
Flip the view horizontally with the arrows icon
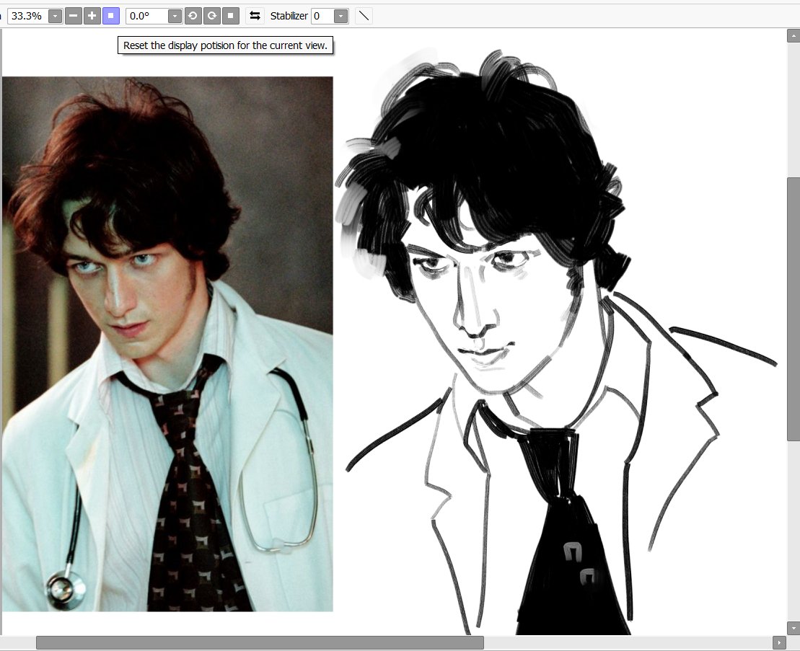[255, 16]
